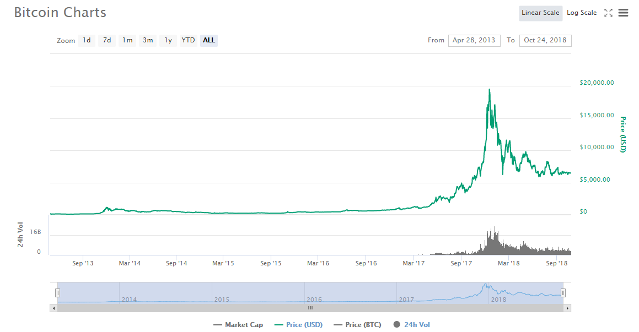The image size is (639, 332).
Task: Click the $20,000.00 price axis label
Action: pyautogui.click(x=597, y=83)
